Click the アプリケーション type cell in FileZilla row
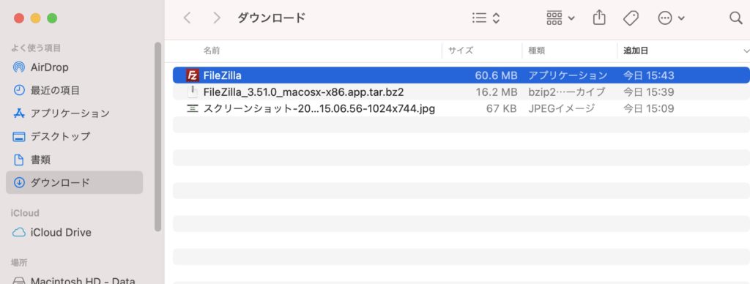The width and height of the screenshot is (750, 284). point(568,75)
